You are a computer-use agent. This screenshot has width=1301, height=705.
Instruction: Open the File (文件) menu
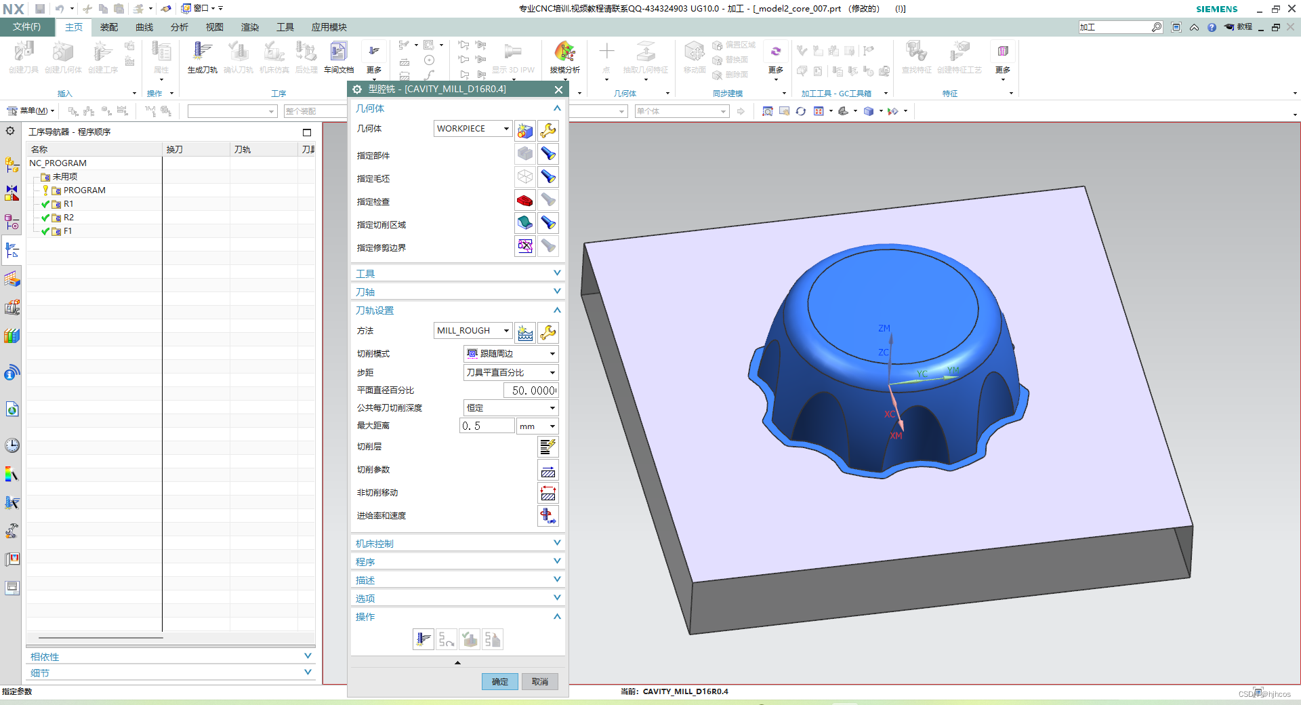click(x=26, y=27)
